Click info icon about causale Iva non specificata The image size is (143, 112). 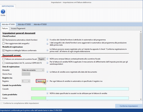tap(47, 93)
